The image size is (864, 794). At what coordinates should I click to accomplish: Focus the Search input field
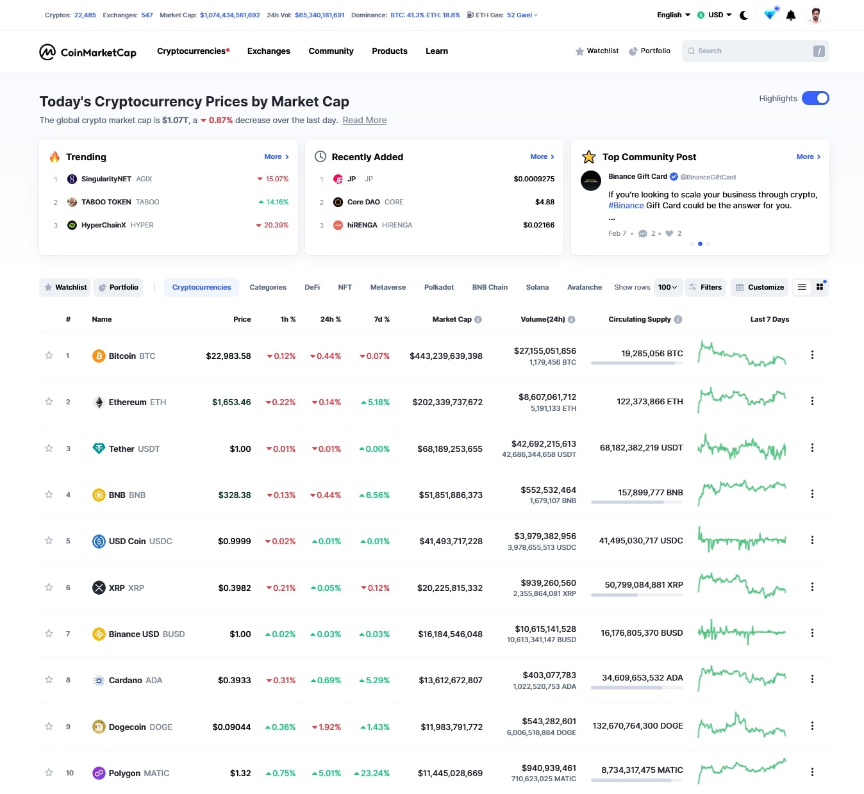755,51
